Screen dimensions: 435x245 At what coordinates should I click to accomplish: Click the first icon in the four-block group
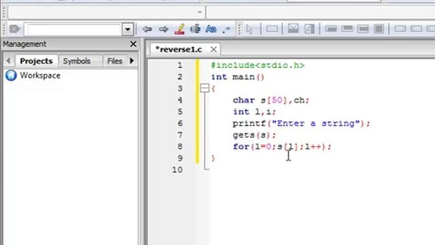331,29
